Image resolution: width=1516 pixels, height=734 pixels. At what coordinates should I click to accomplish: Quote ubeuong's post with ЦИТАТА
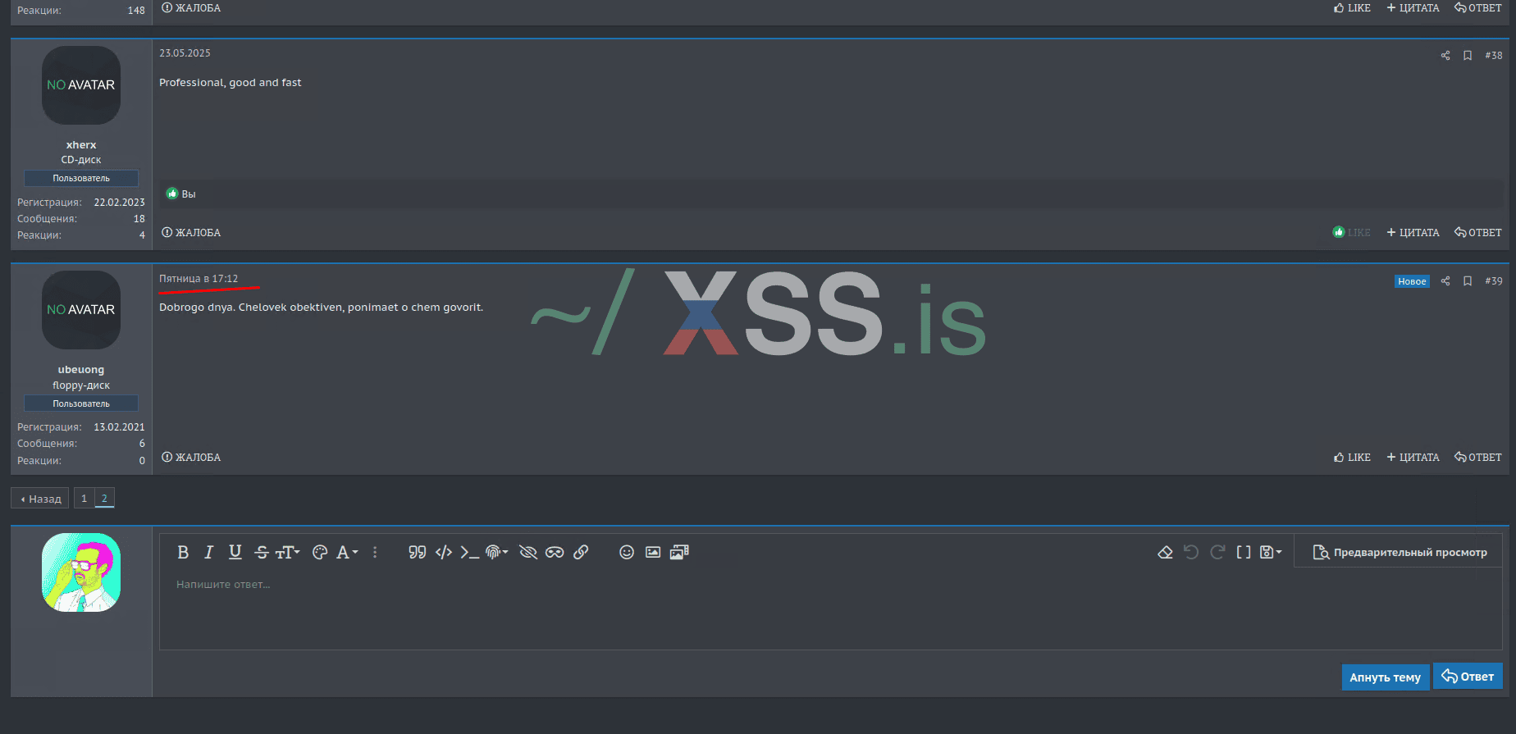coord(1413,458)
